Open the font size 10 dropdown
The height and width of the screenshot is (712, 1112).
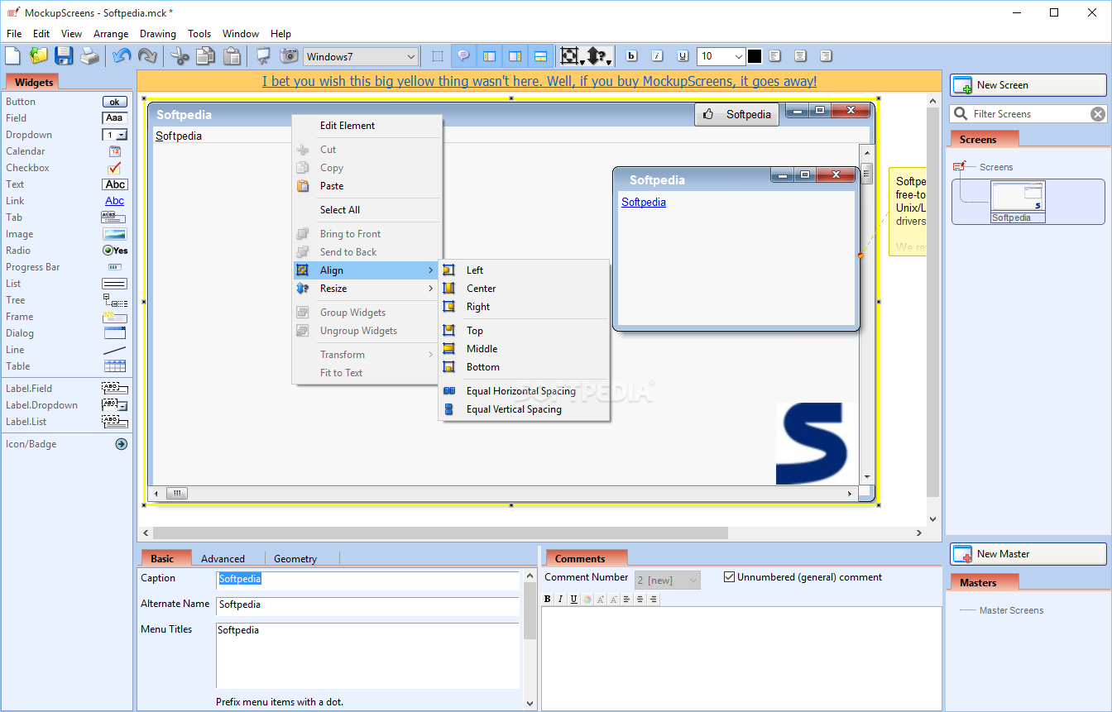pos(721,56)
